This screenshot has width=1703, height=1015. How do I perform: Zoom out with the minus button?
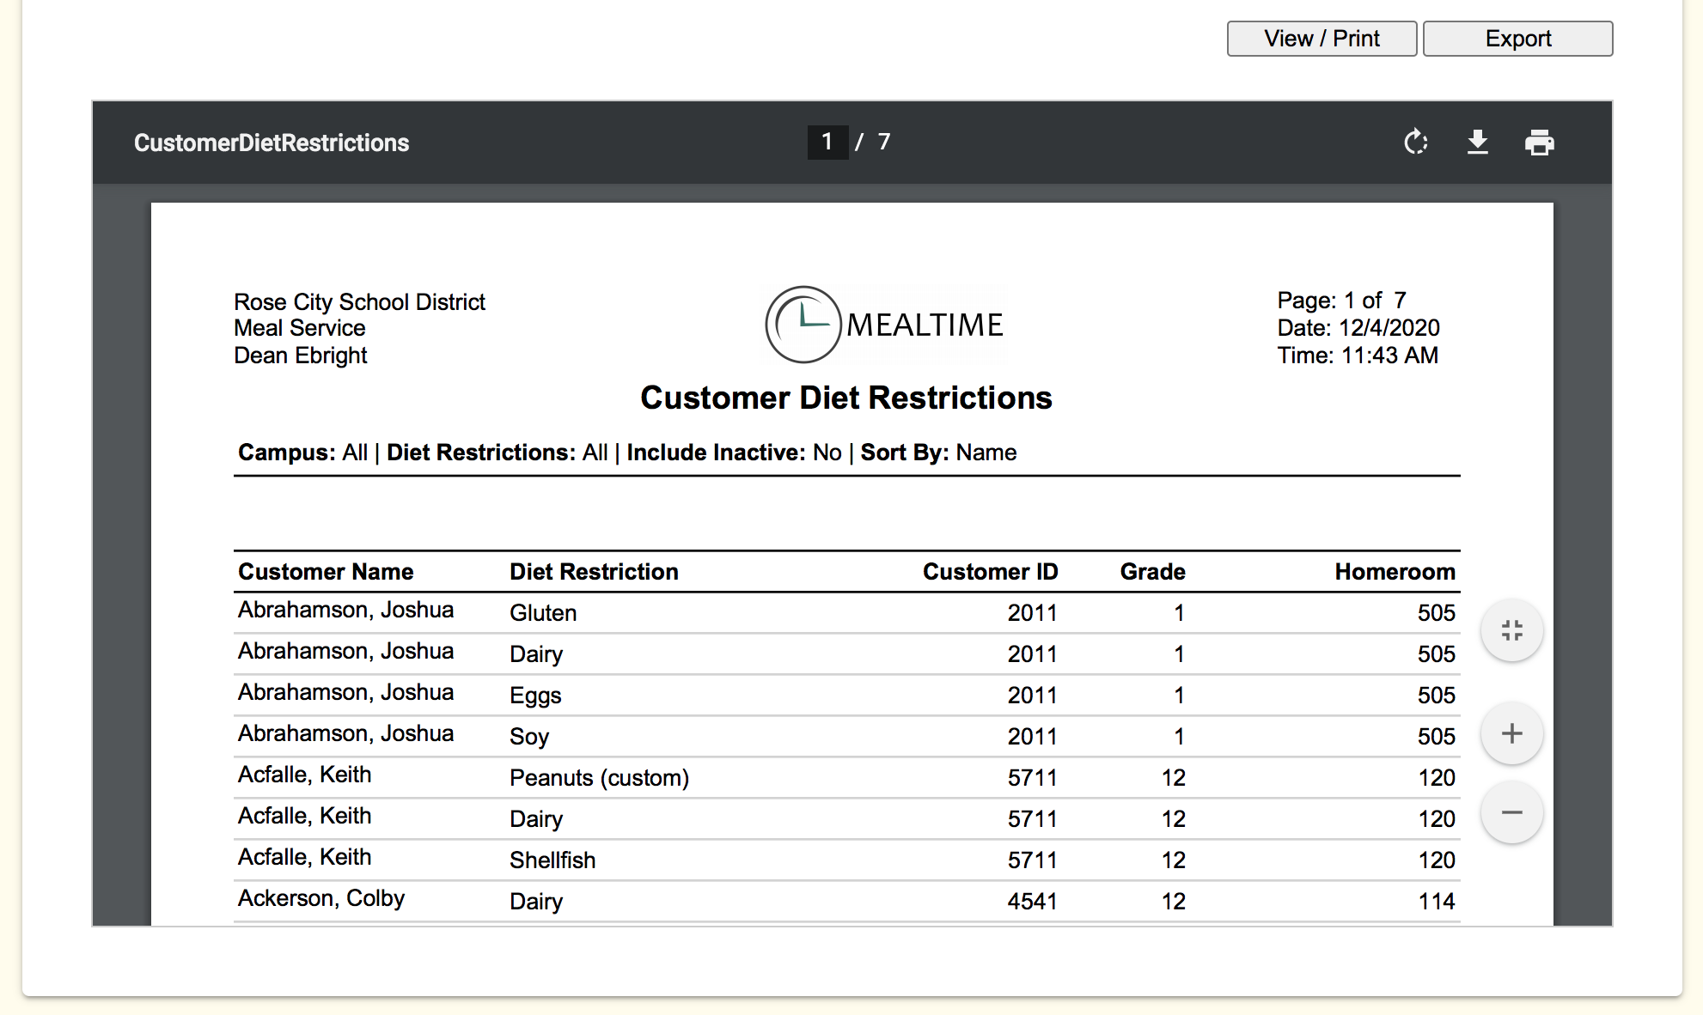(x=1511, y=812)
